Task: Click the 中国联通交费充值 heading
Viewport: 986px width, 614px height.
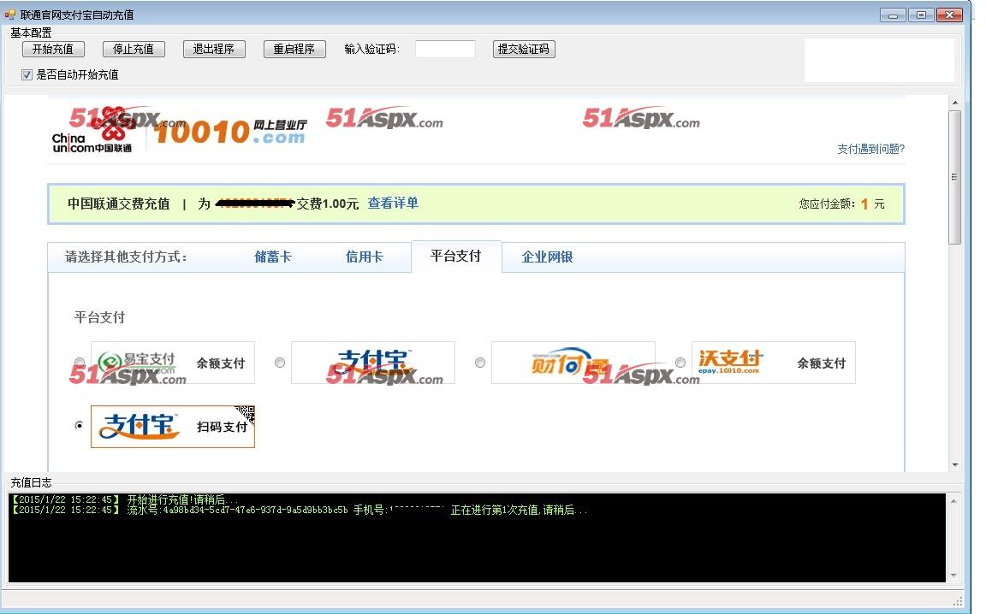Action: point(119,204)
